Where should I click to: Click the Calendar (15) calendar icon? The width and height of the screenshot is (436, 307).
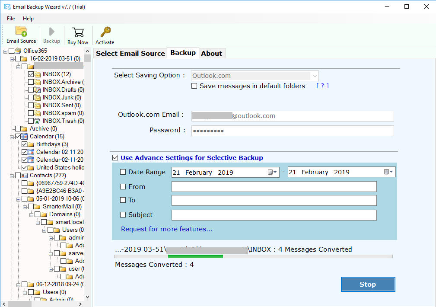[x=25, y=136]
